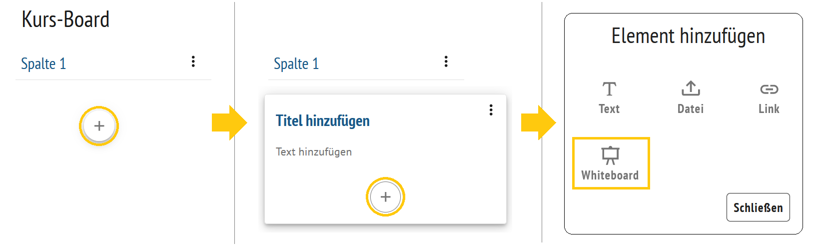817x249 pixels.
Task: Select the Link chain icon
Action: point(769,89)
